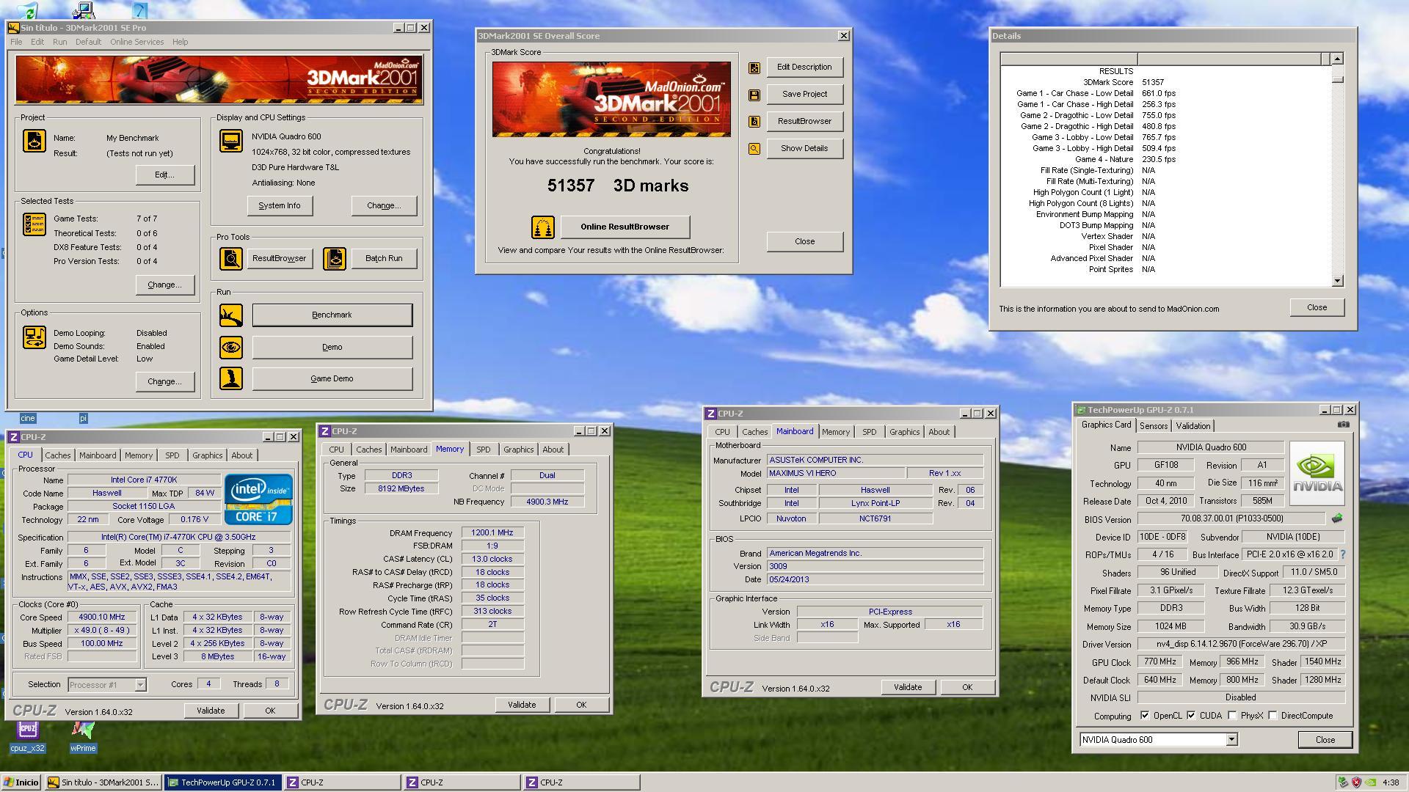Image resolution: width=1409 pixels, height=792 pixels.
Task: Switch to Caches tab in CPU-Z processor window
Action: click(x=58, y=455)
